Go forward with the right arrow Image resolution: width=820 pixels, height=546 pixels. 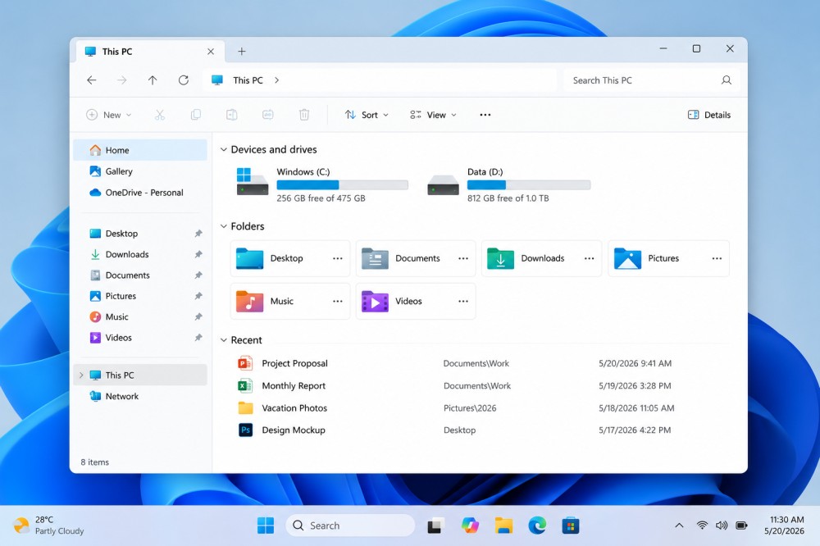pyautogui.click(x=122, y=80)
